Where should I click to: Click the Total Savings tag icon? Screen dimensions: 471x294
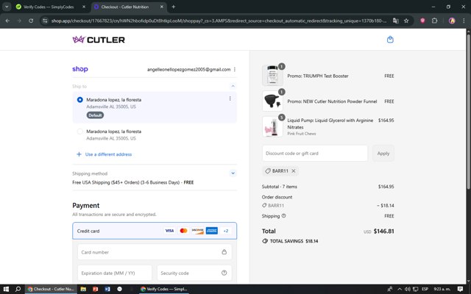(265, 241)
